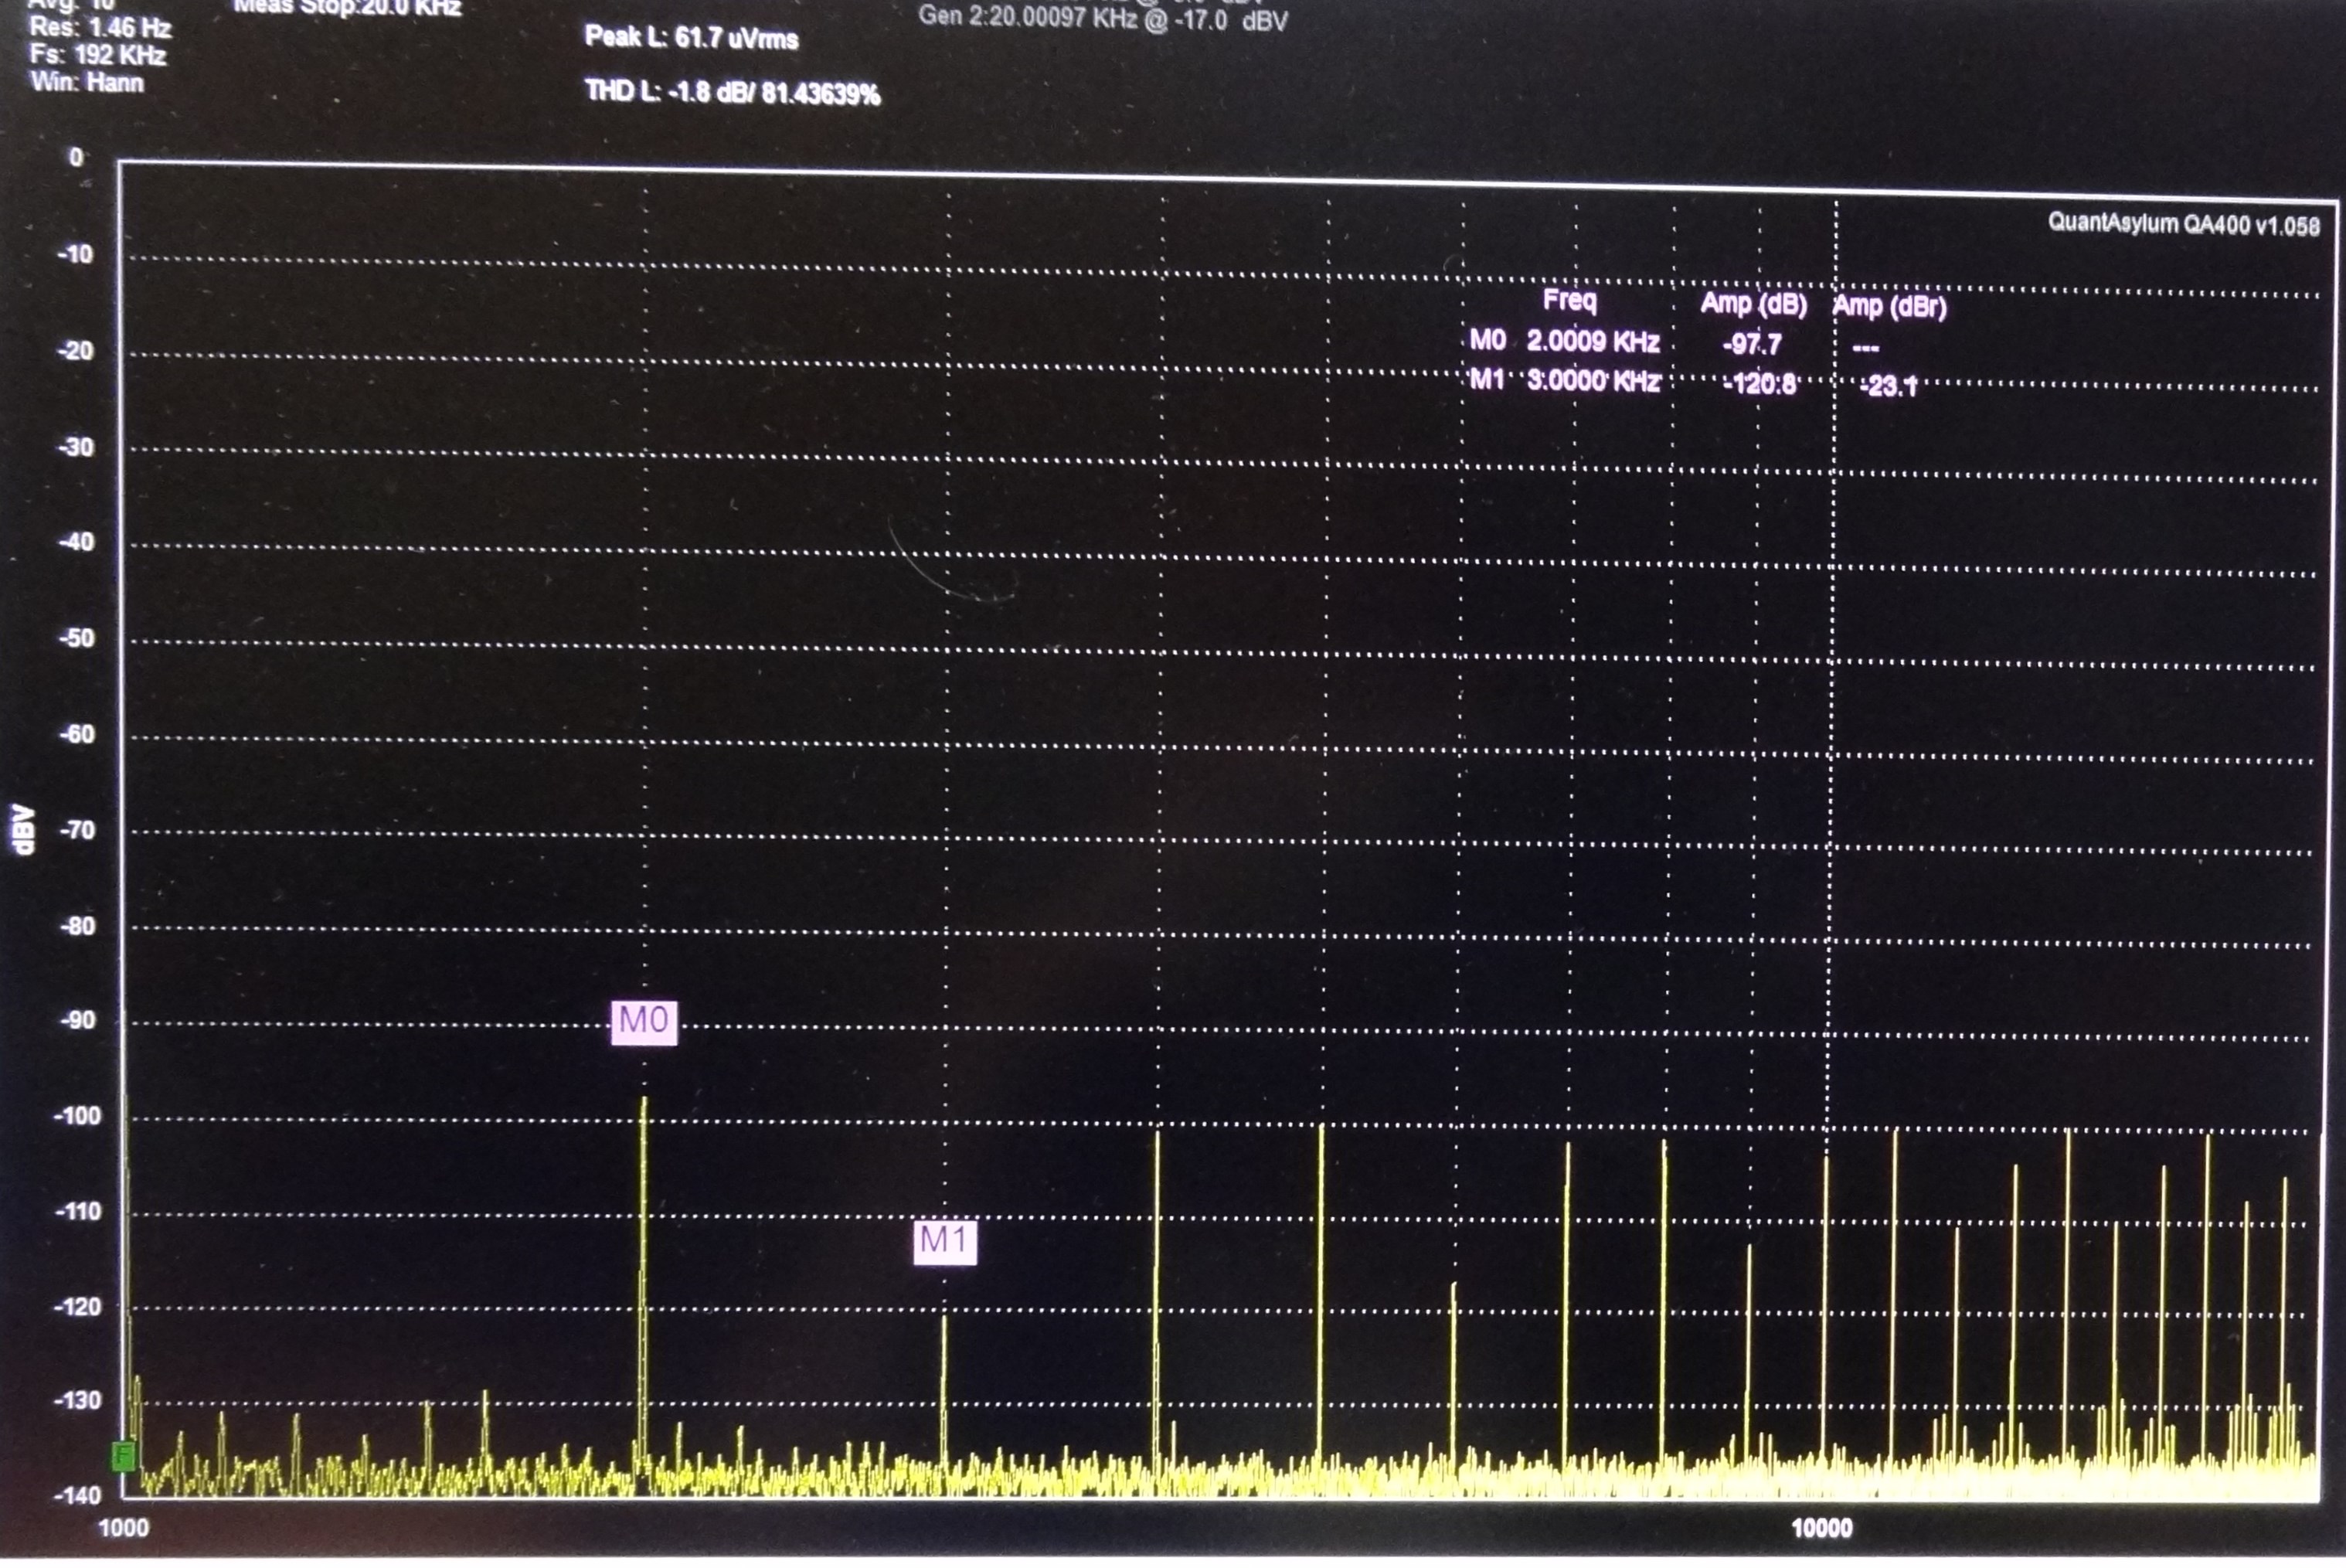Click the QuantAsylum QA400 v1.058 label
Screen dimensions: 2346x1568
(2183, 224)
